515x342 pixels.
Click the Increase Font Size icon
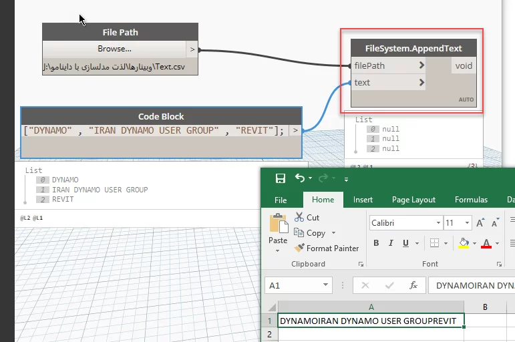click(480, 223)
